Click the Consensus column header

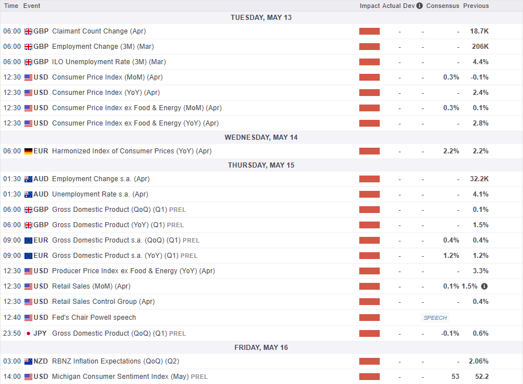click(442, 6)
